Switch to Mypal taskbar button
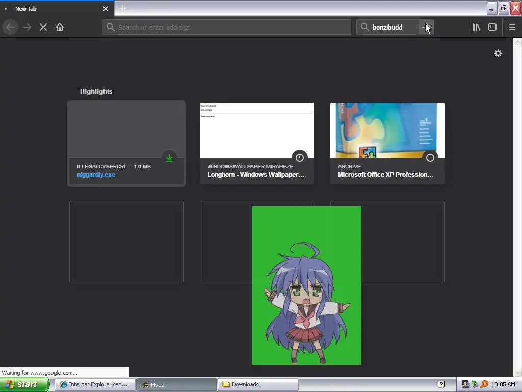 click(x=176, y=384)
